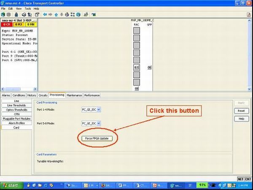The height and width of the screenshot is (190, 253).
Task: Click the preferences clipboard toolbar icon
Action: click(x=37, y=15)
